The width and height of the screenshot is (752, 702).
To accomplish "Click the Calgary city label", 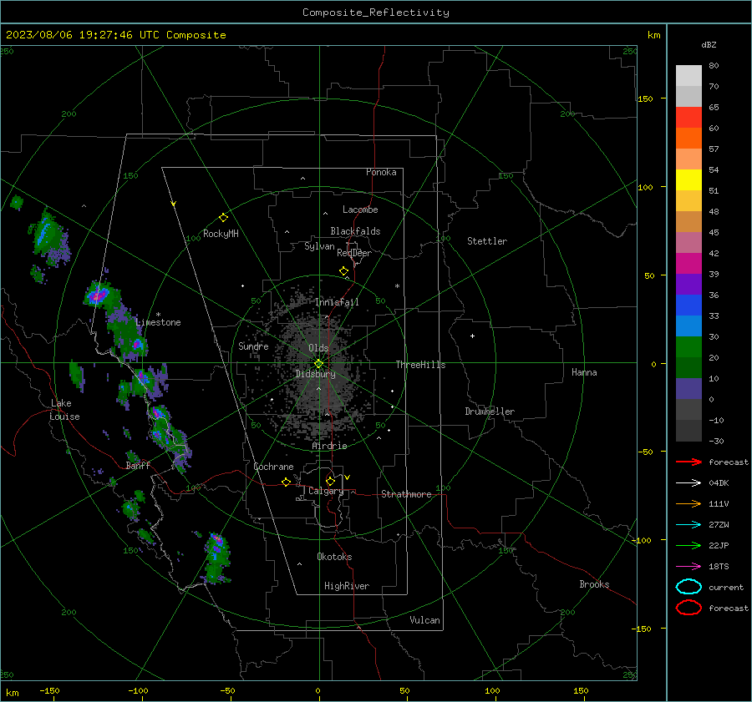I will pos(326,491).
